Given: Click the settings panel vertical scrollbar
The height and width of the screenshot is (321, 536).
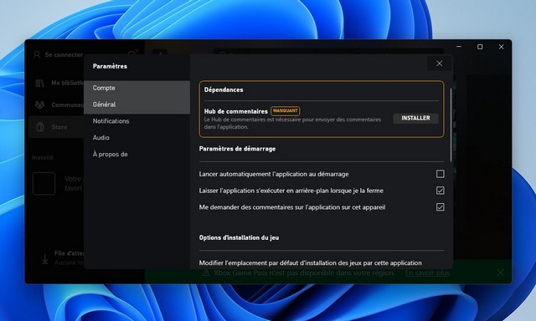Looking at the screenshot, I should point(451,125).
